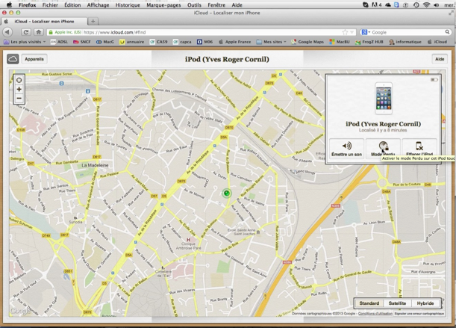Open the capca bookmark
Screen dimensions: 456x328
point(182,42)
